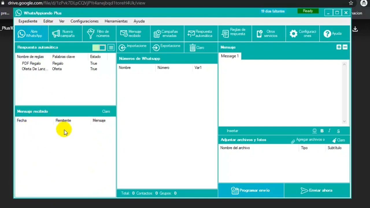Image resolution: width=370 pixels, height=208 pixels.
Task: Click Mensaje column header in received list
Action: click(99, 120)
